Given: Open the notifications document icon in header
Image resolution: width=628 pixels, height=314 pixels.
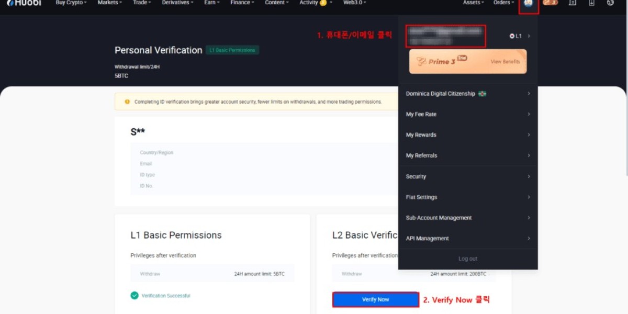Looking at the screenshot, I should click(573, 3).
